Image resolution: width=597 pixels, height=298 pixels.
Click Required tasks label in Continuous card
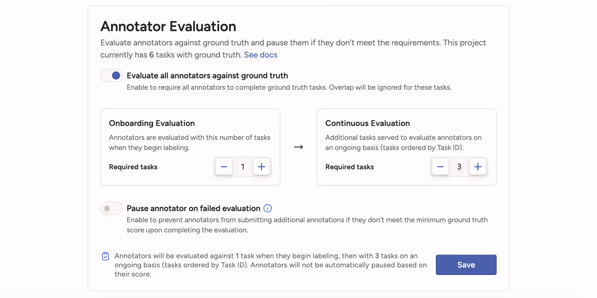tap(349, 167)
